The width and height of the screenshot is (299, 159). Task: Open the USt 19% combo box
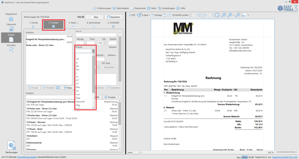click(101, 43)
